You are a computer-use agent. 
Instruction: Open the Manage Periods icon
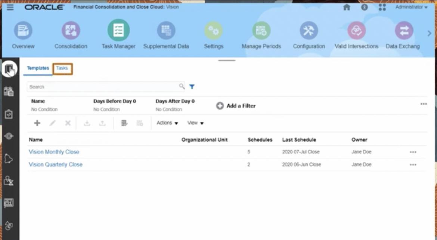click(261, 30)
